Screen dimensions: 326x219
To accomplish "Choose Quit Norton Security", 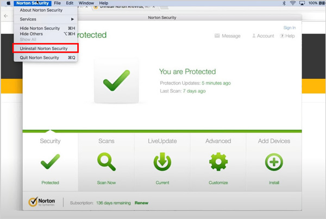I will tap(46, 57).
